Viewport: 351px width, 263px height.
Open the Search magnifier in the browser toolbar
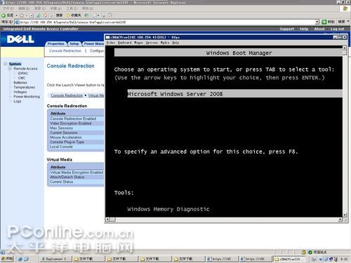[53, 15]
